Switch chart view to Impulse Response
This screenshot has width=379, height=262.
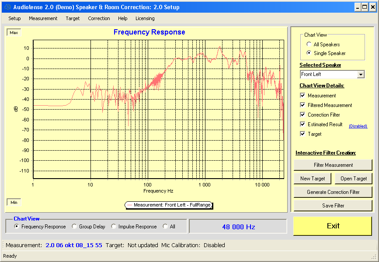(114, 227)
